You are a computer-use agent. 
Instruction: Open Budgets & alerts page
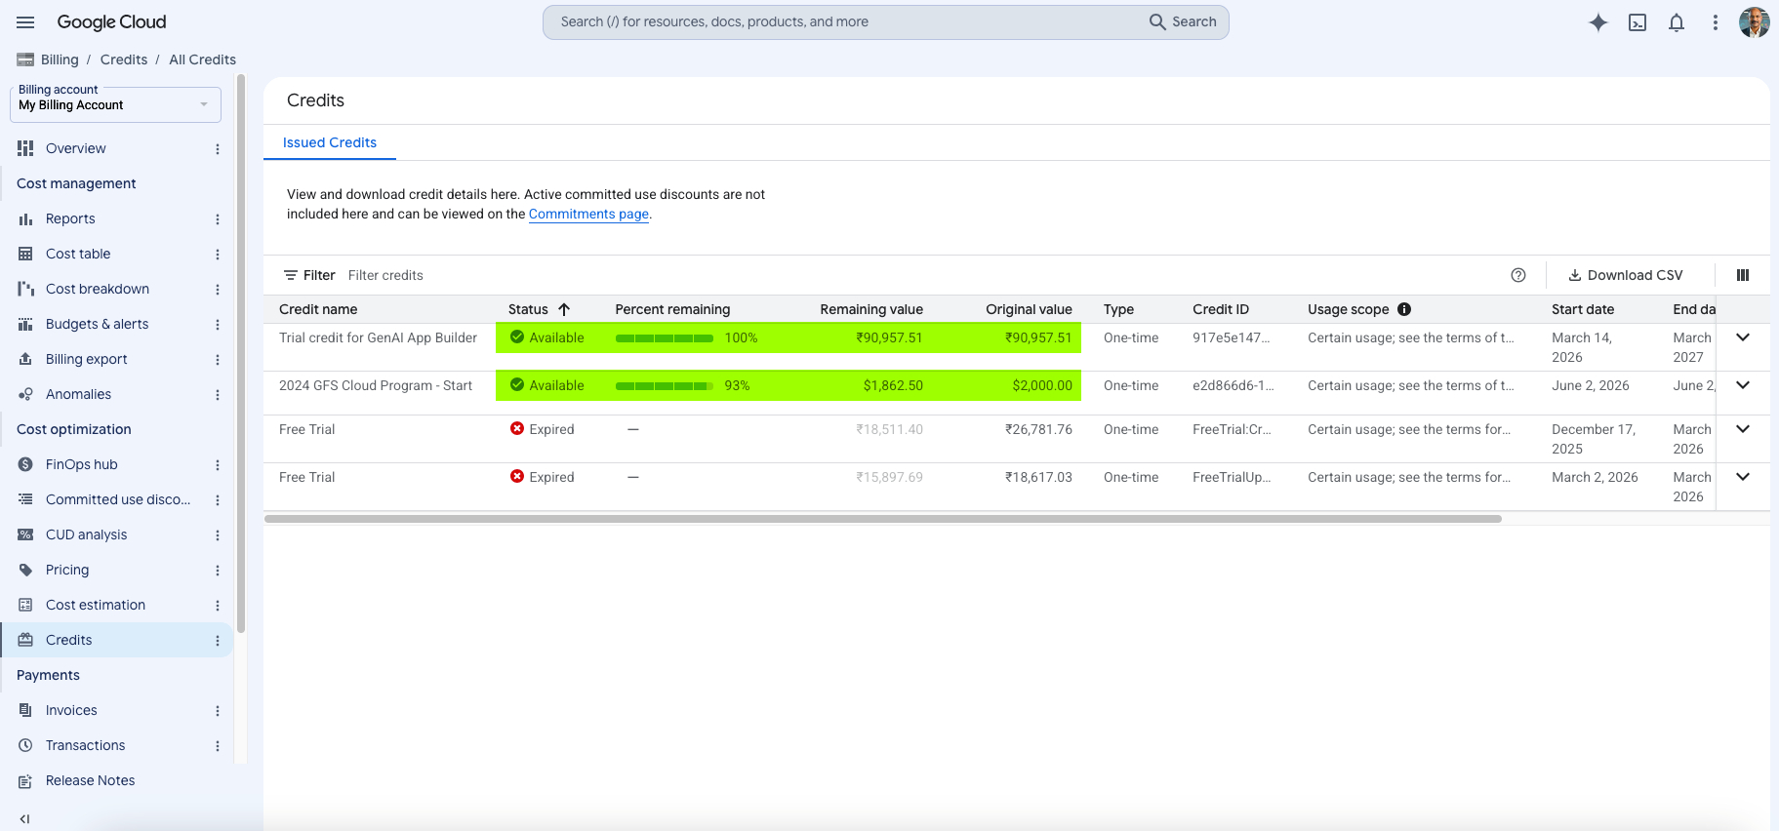pyautogui.click(x=97, y=324)
